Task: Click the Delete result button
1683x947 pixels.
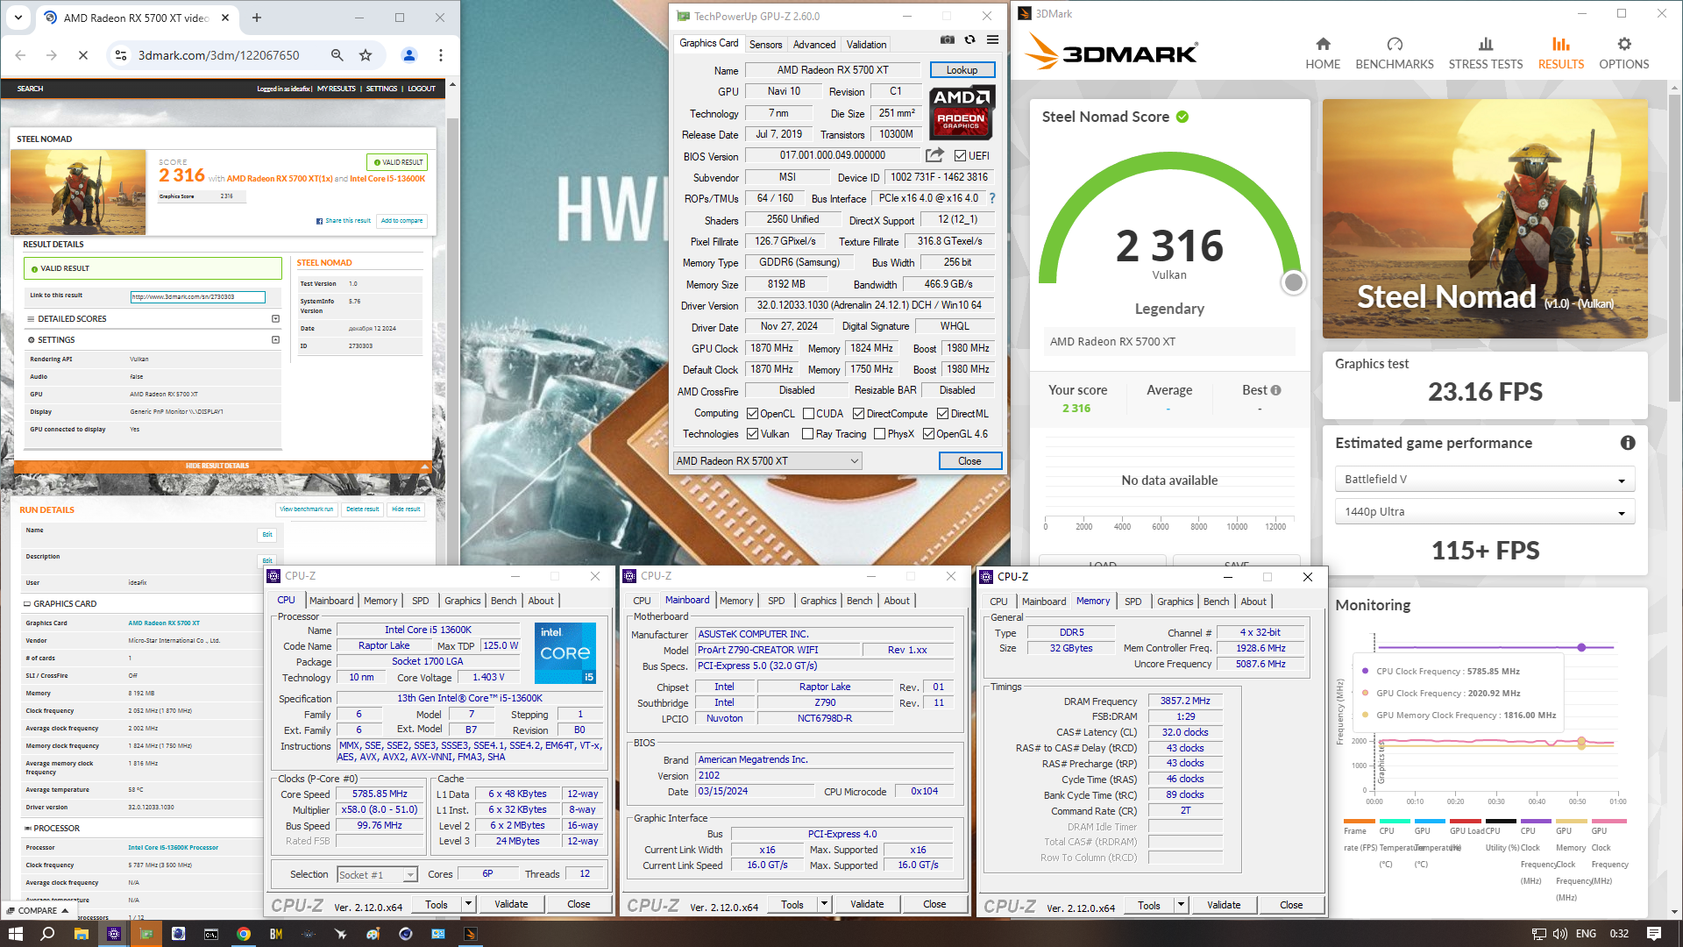Action: [362, 509]
